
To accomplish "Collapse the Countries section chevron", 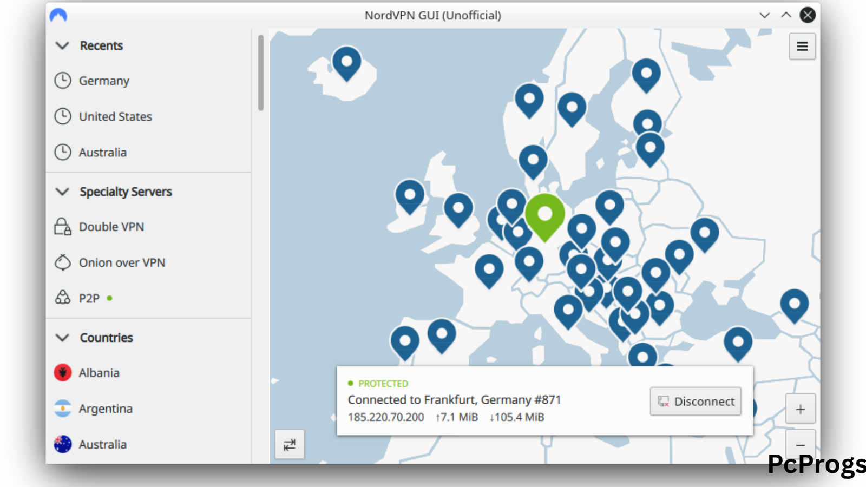I will [63, 338].
